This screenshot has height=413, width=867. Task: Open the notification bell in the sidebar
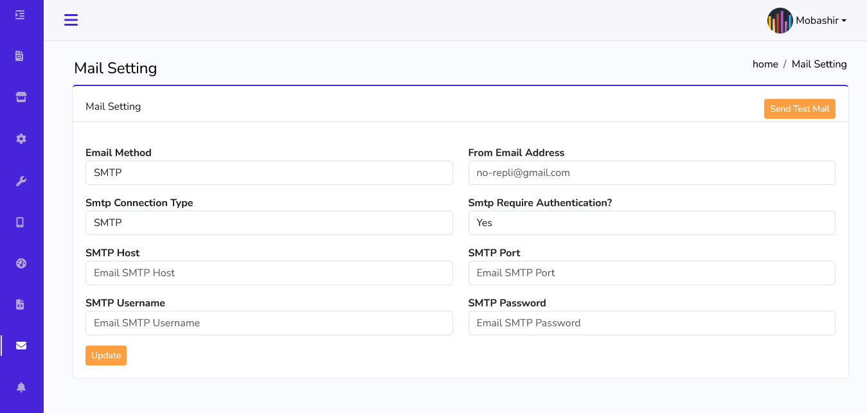[21, 387]
